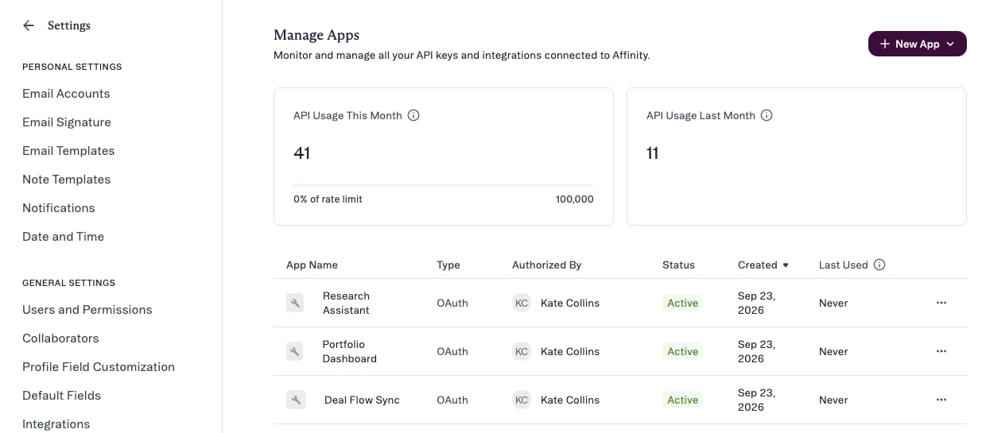Click Kate Collins name in Deal Flow Sync row
This screenshot has width=986, height=433.
click(570, 400)
